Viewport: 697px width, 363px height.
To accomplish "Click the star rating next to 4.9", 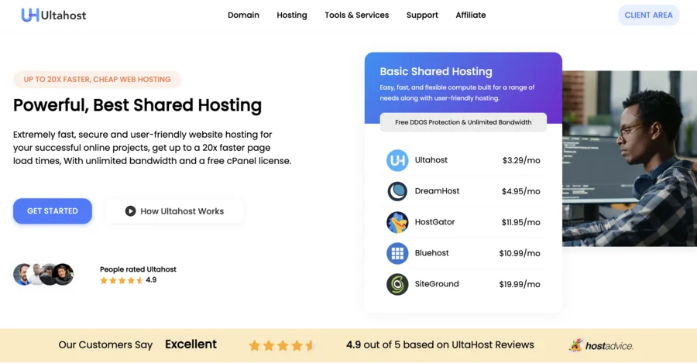I will [x=122, y=280].
